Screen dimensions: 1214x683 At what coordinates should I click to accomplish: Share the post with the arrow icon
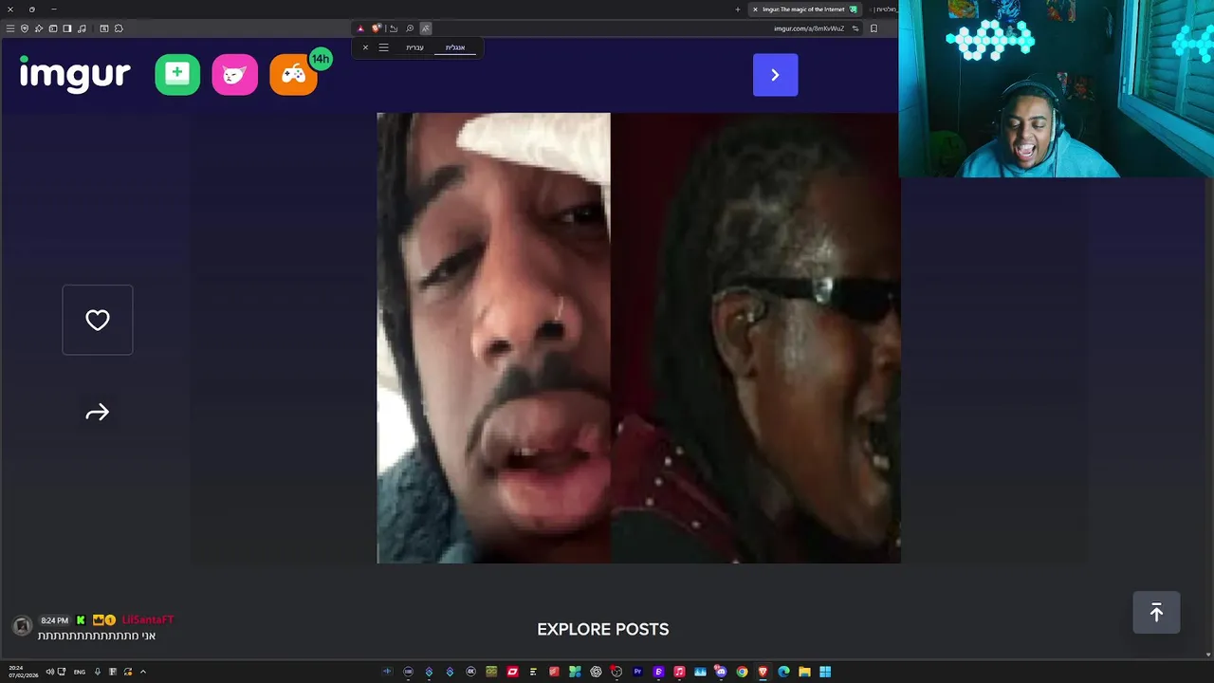pos(98,413)
